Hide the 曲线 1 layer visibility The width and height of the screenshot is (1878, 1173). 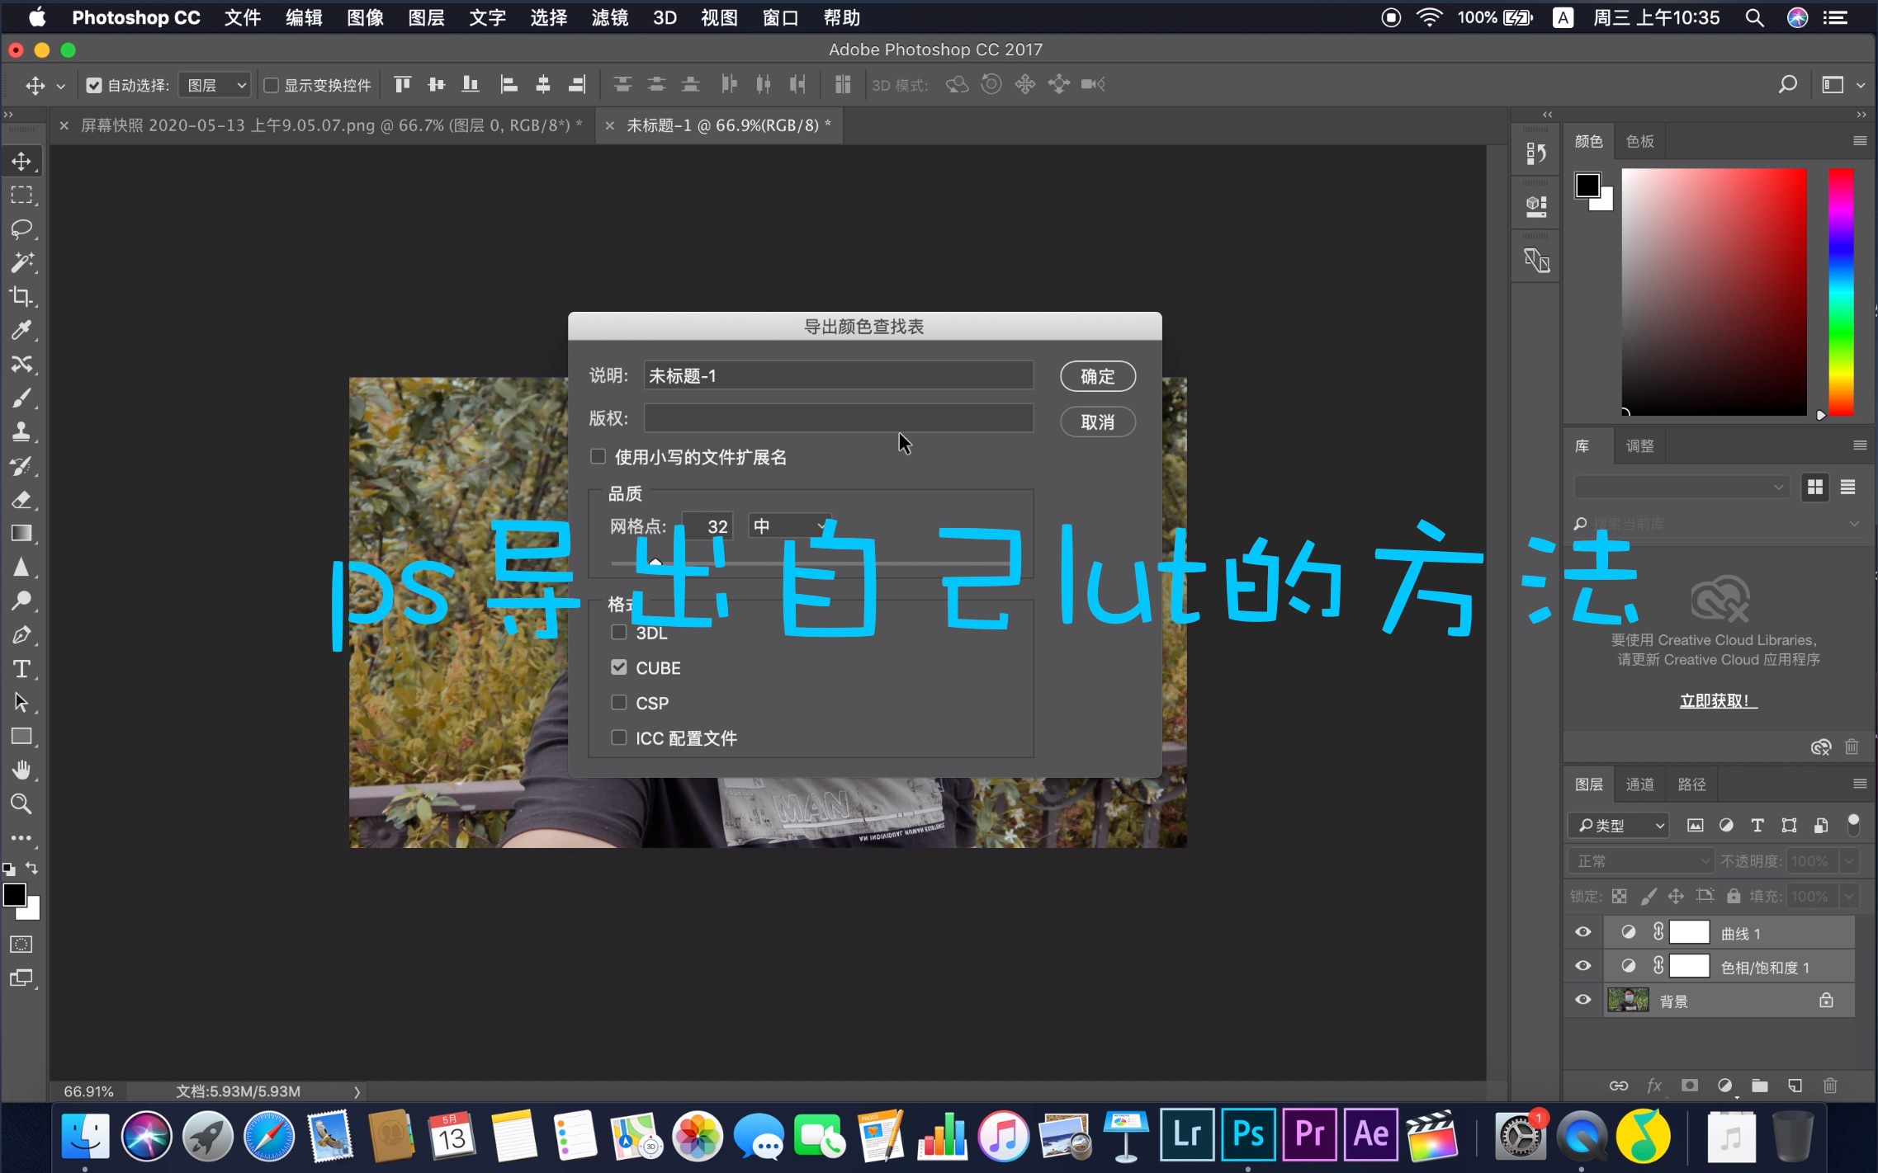coord(1582,932)
